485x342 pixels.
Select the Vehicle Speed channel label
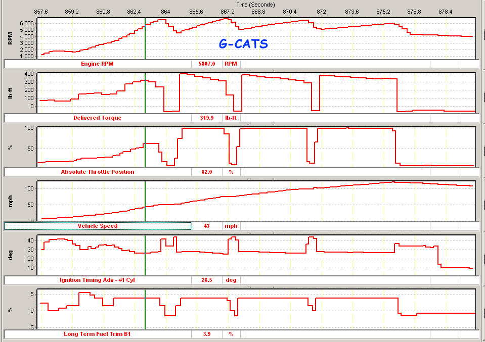coord(98,226)
